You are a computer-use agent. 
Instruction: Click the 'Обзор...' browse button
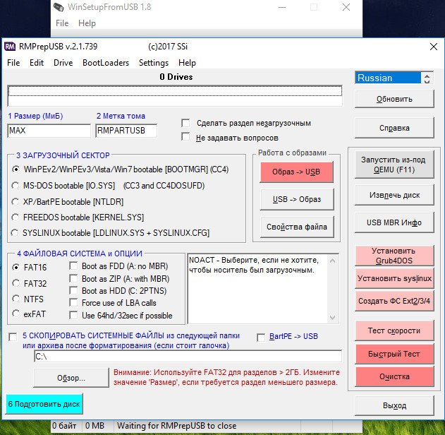[x=71, y=378]
